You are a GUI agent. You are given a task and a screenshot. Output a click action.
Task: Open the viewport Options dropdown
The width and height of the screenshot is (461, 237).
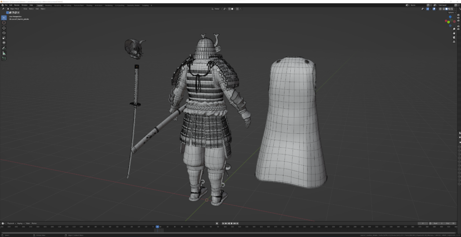pos(452,12)
